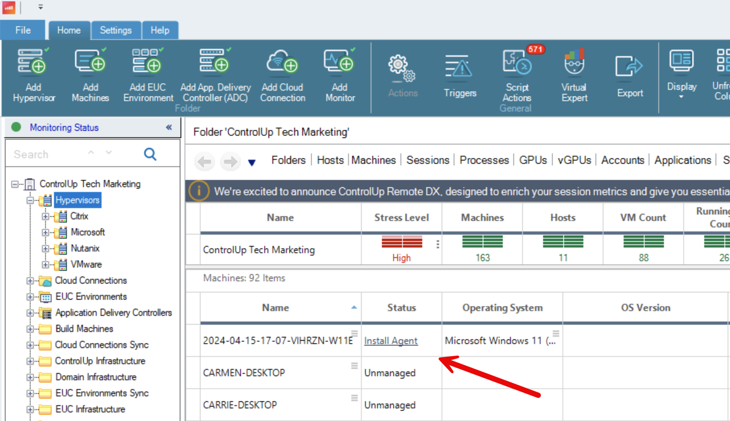Click the Monitoring Status link
Viewport: 730px width, 421px height.
pos(64,128)
